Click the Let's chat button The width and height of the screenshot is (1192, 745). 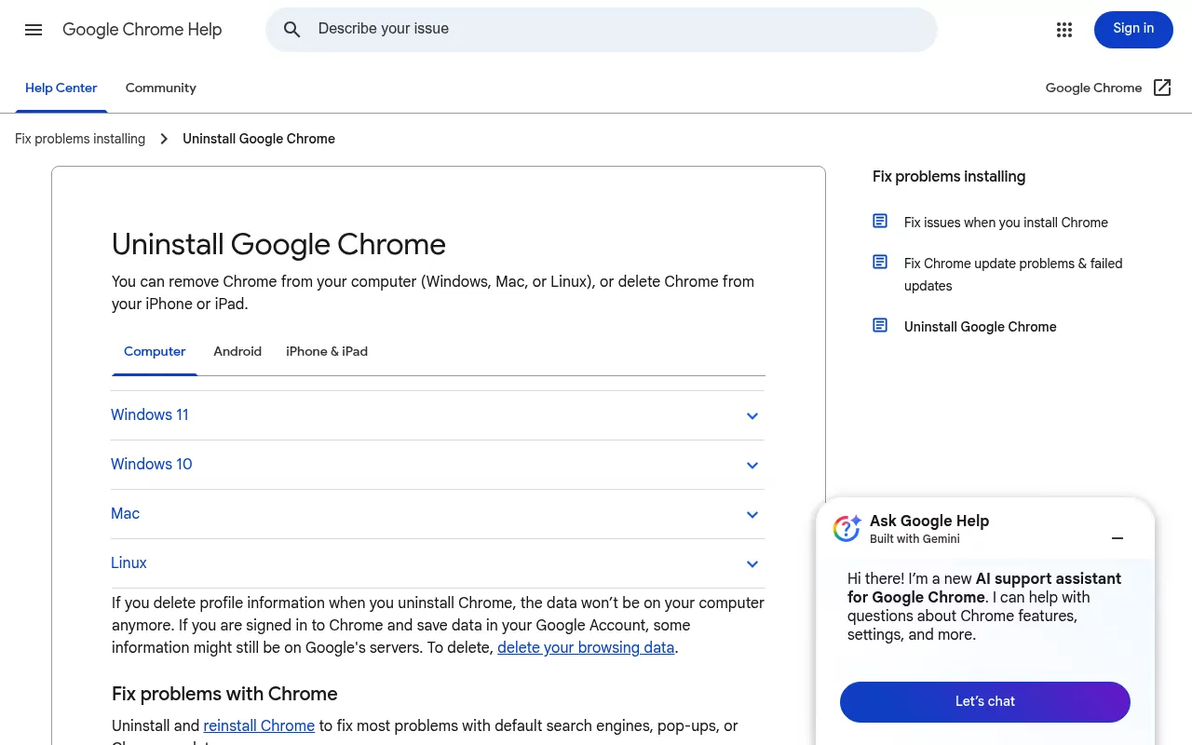[x=985, y=702]
